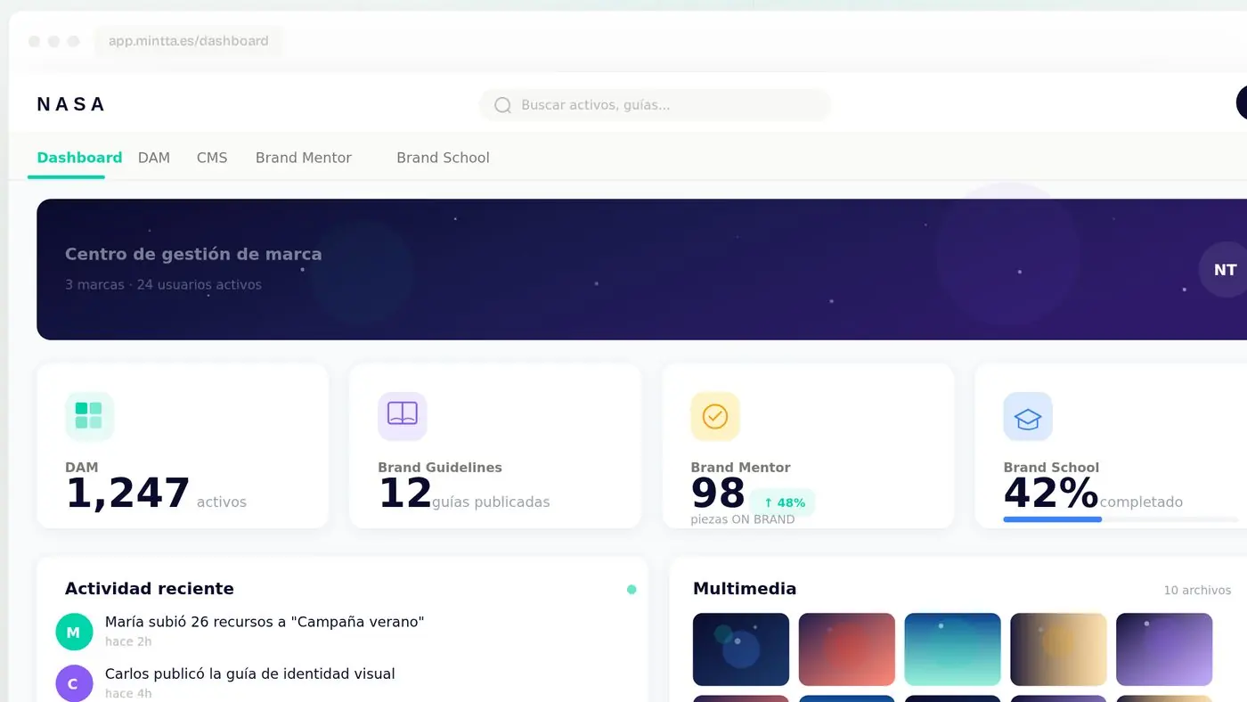Click the NT avatar in the banner
This screenshot has height=702, width=1247.
(x=1225, y=270)
